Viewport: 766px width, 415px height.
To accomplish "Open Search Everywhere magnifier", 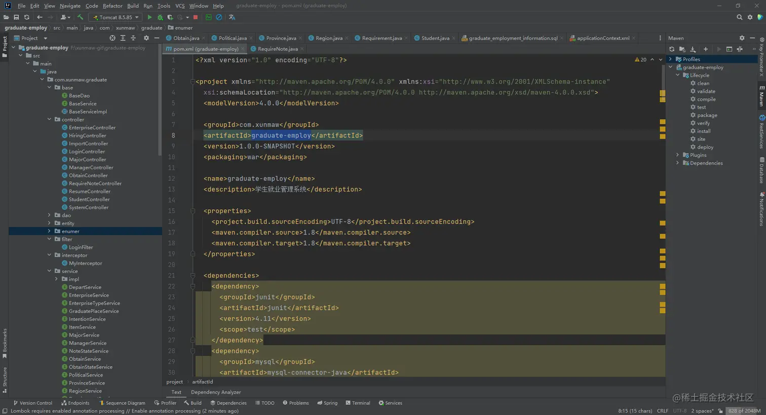I will click(x=739, y=17).
